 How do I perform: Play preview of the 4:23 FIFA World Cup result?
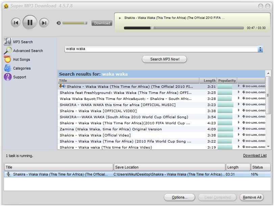click(239, 123)
